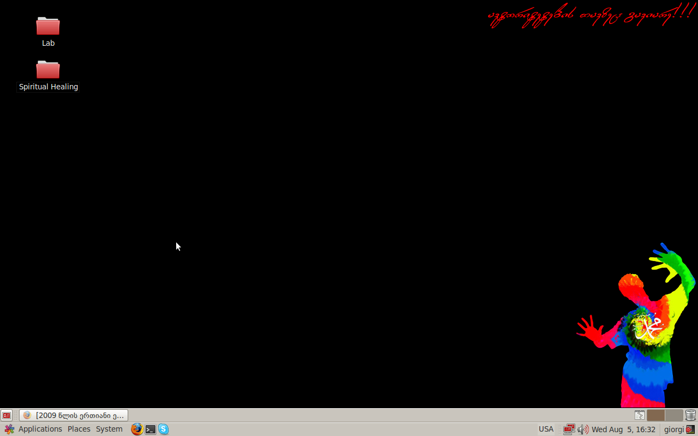Click the clock to open the calendar
698x436 pixels.
[623, 429]
